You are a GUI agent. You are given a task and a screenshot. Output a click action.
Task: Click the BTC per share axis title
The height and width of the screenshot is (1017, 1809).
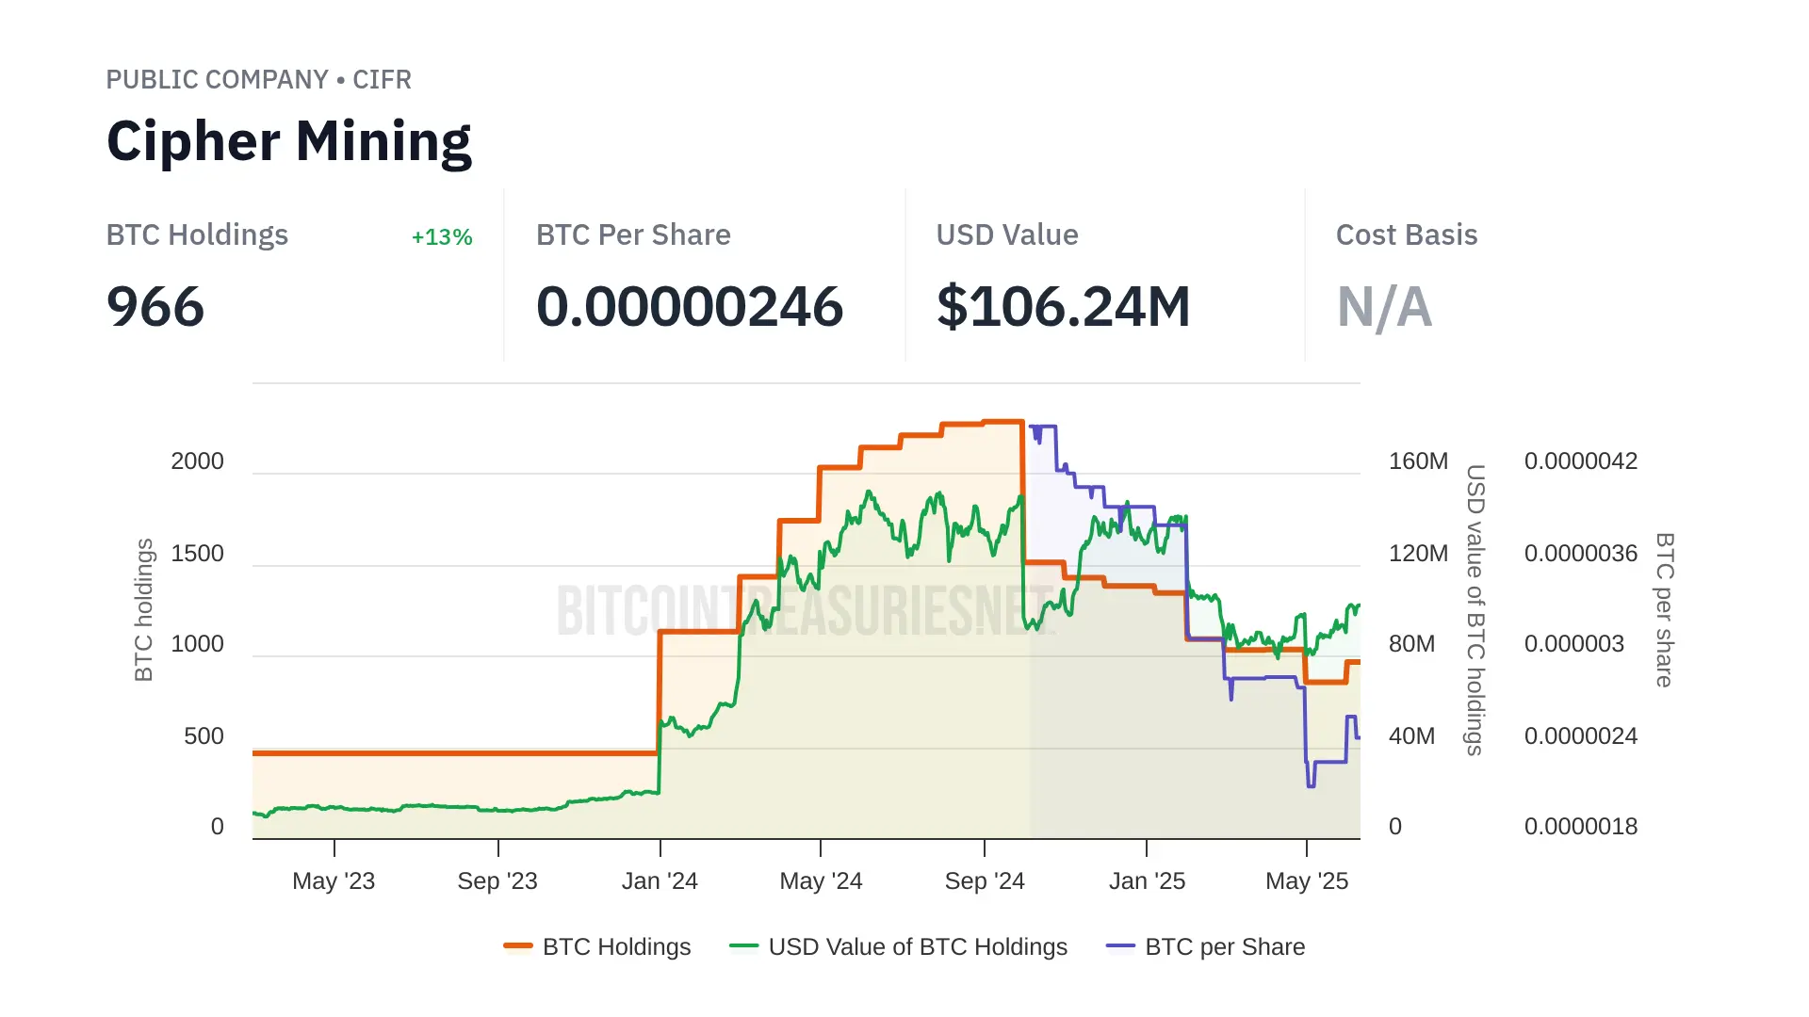pos(1665,610)
